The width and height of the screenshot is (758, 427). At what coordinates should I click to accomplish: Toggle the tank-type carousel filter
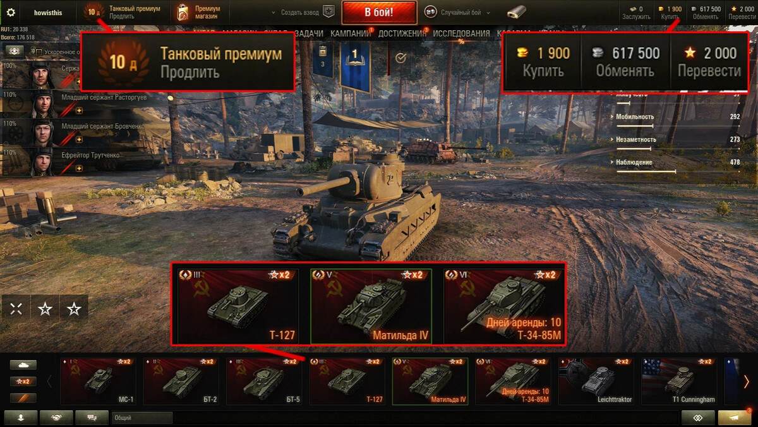point(23,364)
